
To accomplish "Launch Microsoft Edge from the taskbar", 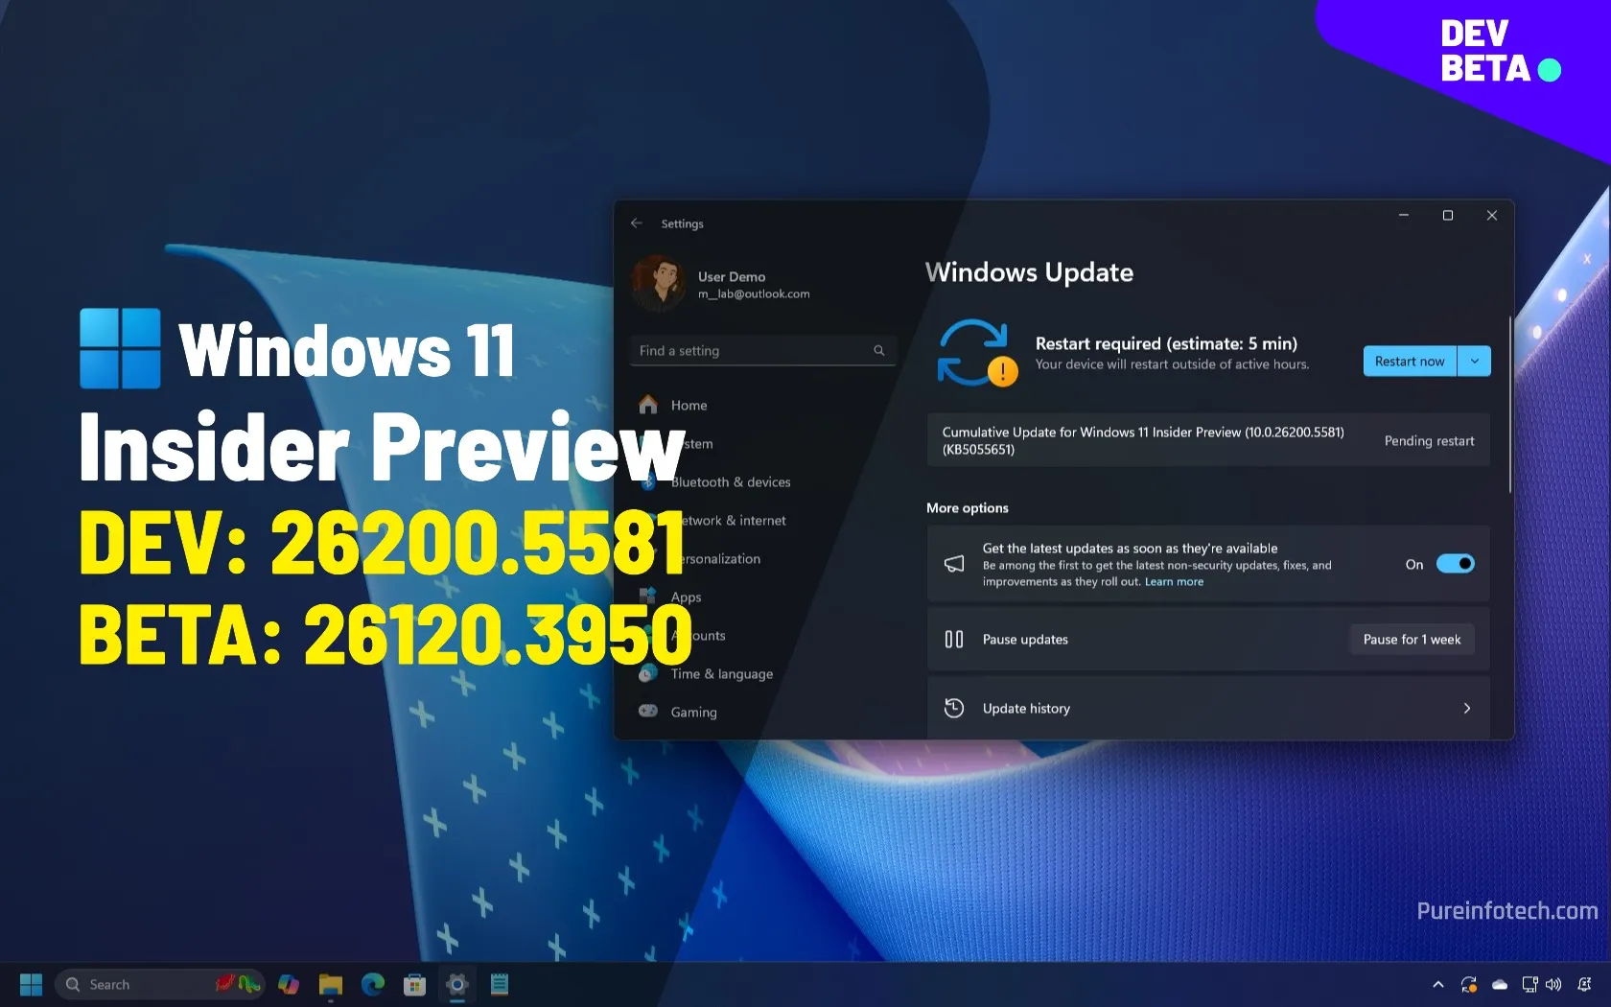I will (372, 984).
